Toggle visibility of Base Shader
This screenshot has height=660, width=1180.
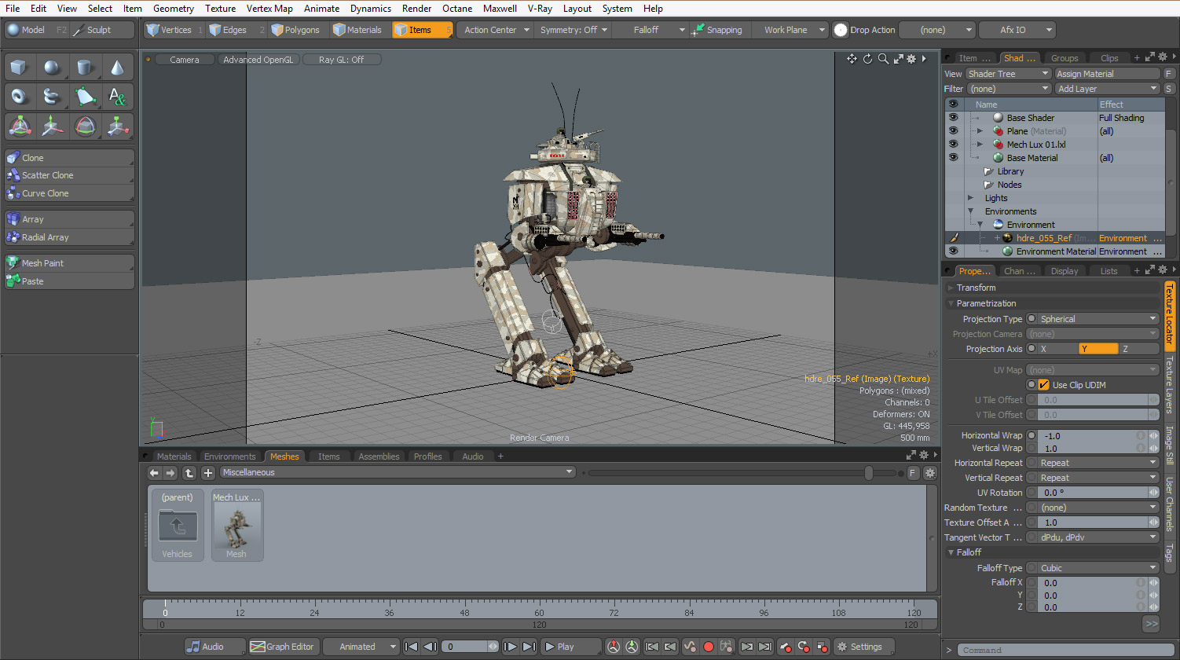(x=953, y=118)
